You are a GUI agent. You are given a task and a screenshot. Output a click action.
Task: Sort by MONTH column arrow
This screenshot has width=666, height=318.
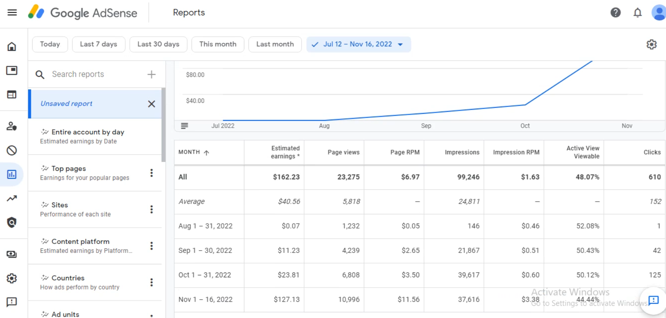pyautogui.click(x=207, y=152)
